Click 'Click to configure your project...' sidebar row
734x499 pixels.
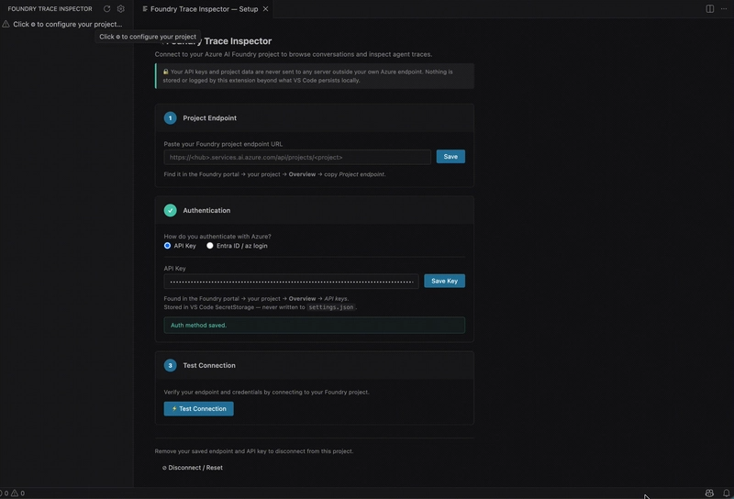point(66,24)
